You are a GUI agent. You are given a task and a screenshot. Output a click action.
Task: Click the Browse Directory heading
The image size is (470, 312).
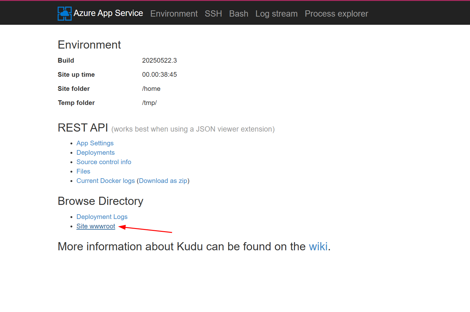click(101, 201)
